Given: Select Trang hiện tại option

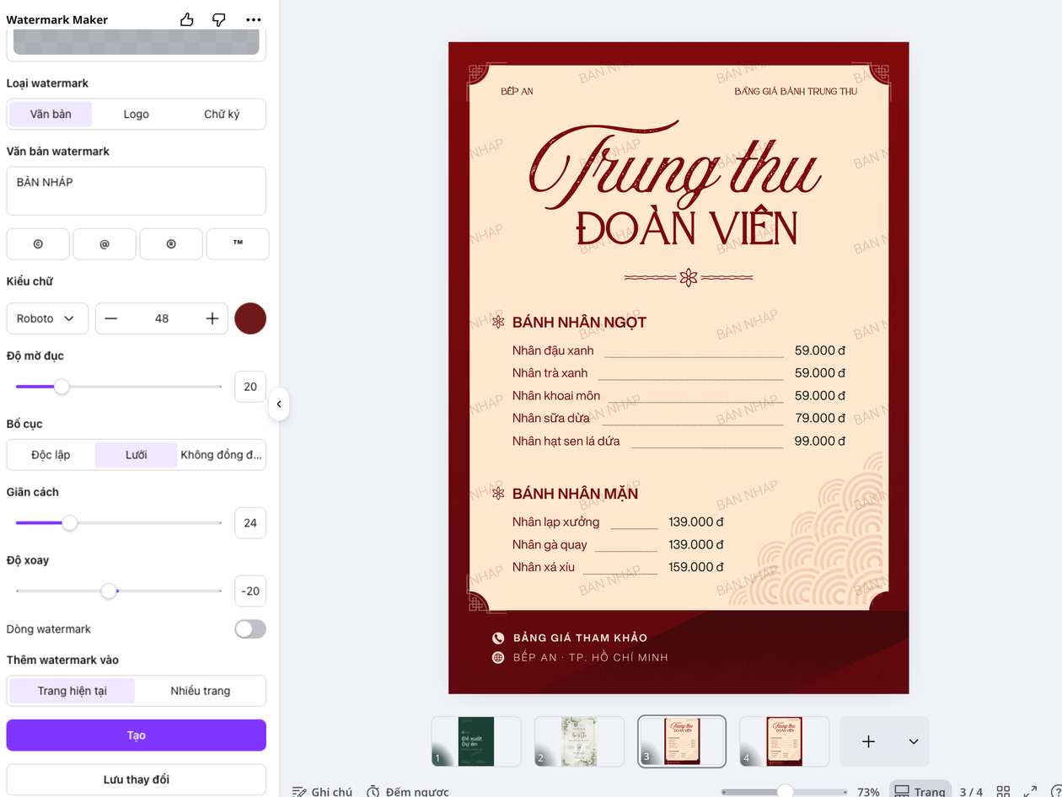Looking at the screenshot, I should point(72,691).
